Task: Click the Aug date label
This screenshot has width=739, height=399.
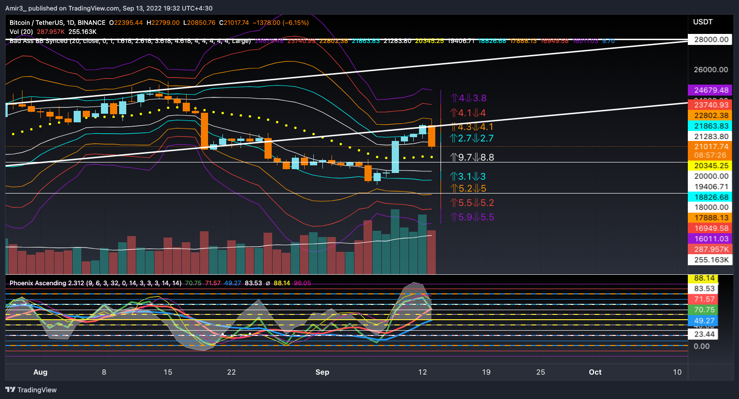Action: (41, 372)
